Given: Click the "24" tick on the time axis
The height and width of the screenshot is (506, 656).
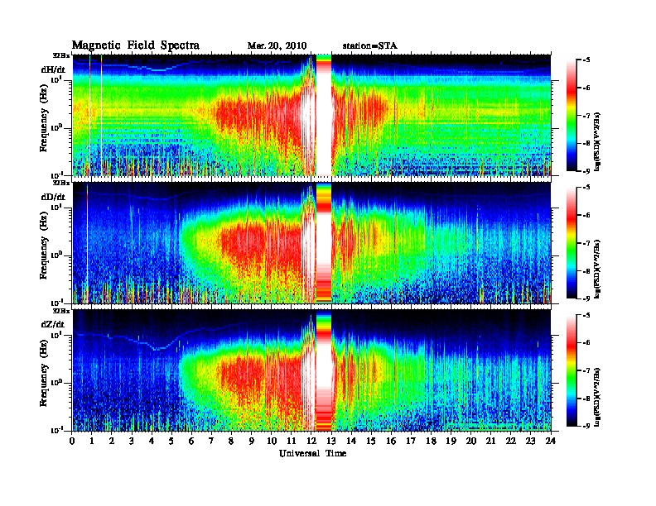Looking at the screenshot, I should point(551,441).
